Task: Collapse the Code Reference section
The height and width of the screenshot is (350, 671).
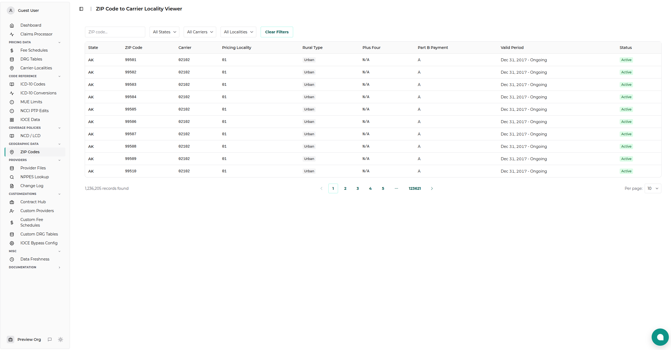Action: pyautogui.click(x=59, y=76)
